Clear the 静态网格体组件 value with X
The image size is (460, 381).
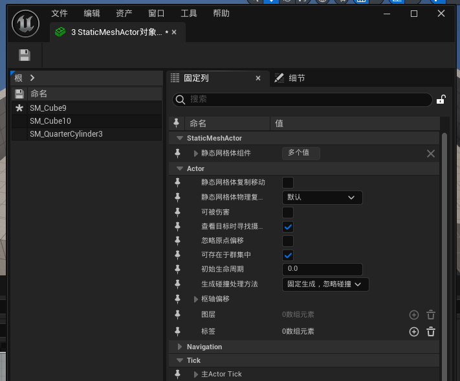click(431, 154)
